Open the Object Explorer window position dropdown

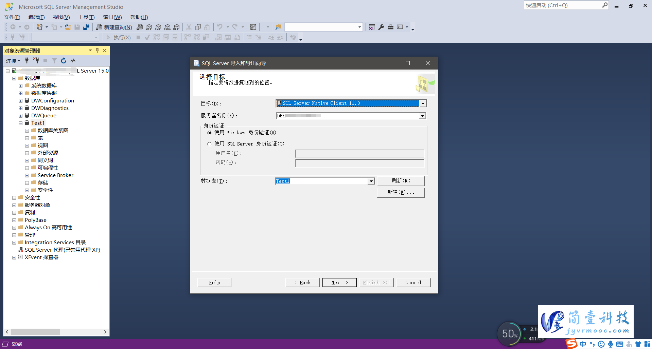coord(90,51)
